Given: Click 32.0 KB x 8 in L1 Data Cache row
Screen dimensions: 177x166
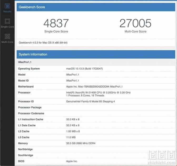Looking at the screenshot, I should pyautogui.click(x=73, y=125).
